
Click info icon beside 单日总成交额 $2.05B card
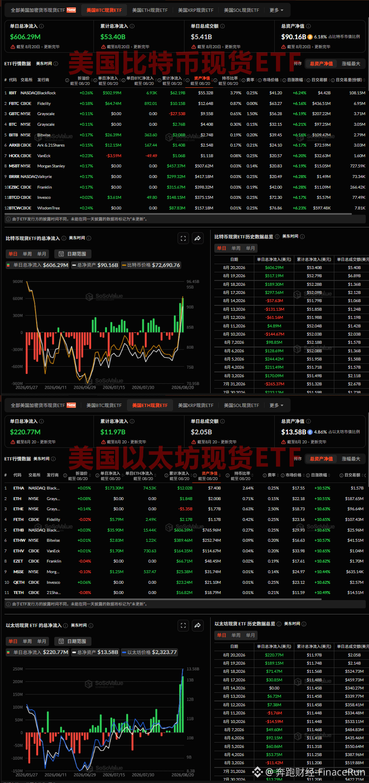point(222,421)
